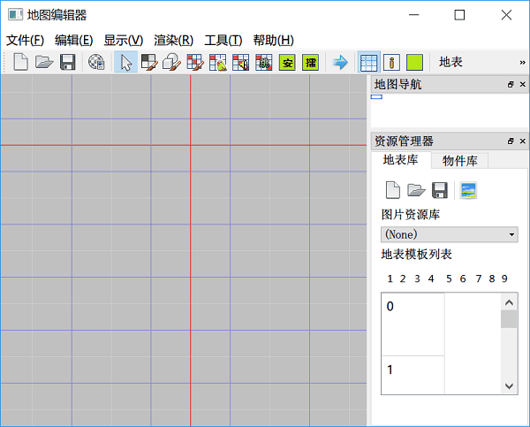Click the new map icon in main toolbar
The height and width of the screenshot is (427, 530).
20,62
